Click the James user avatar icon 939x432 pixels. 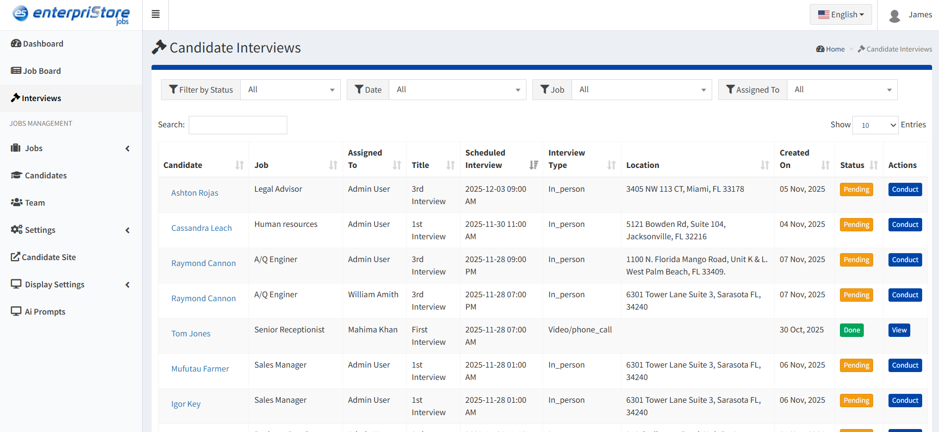coord(894,15)
